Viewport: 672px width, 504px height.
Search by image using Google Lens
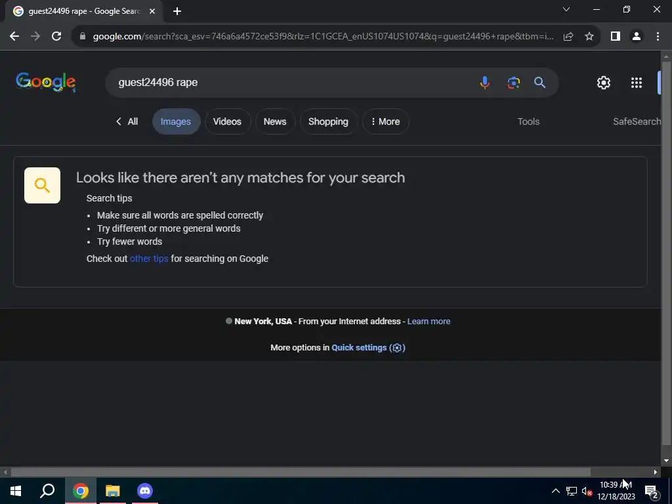(x=513, y=82)
